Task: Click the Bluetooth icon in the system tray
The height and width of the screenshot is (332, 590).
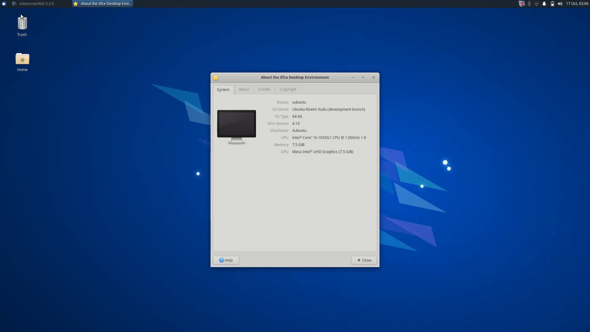Action: [529, 3]
